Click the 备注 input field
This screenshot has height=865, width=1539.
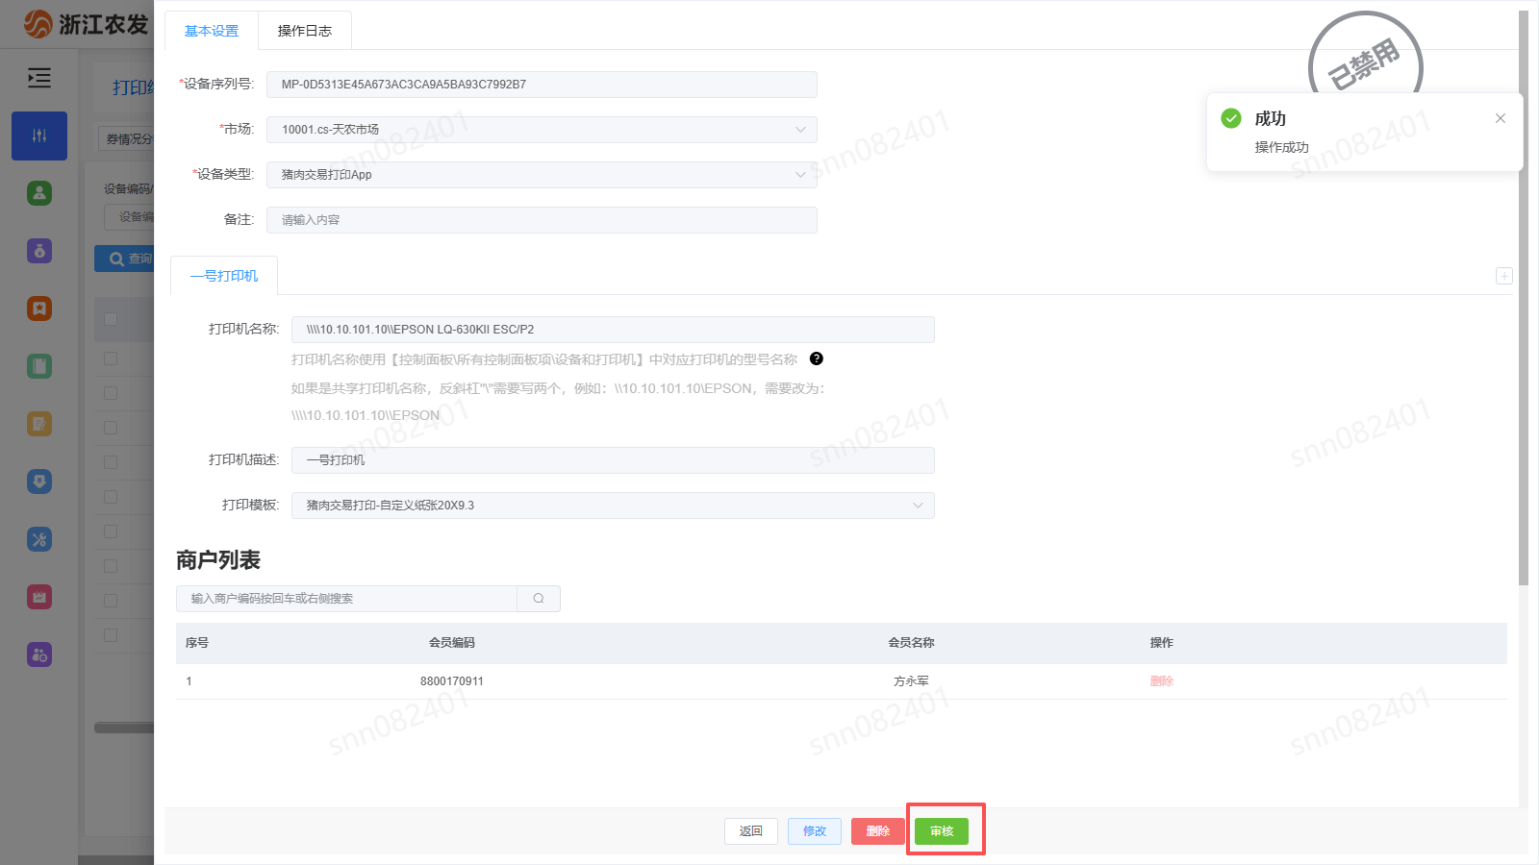(542, 220)
